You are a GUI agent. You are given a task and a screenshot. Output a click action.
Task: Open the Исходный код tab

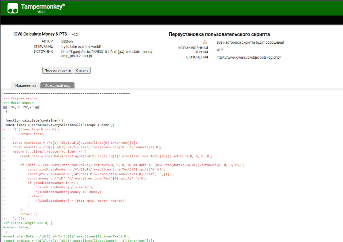click(57, 85)
